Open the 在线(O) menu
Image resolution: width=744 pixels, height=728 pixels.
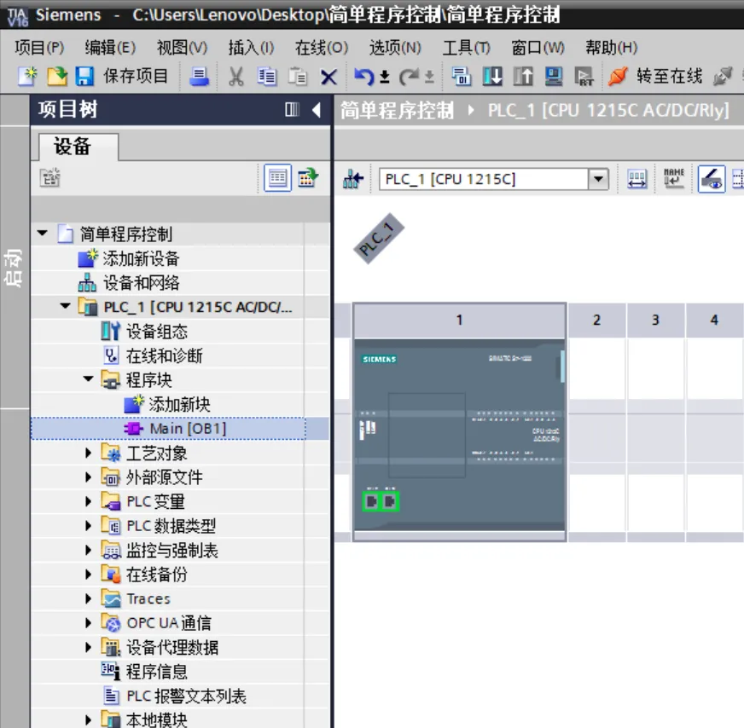321,48
